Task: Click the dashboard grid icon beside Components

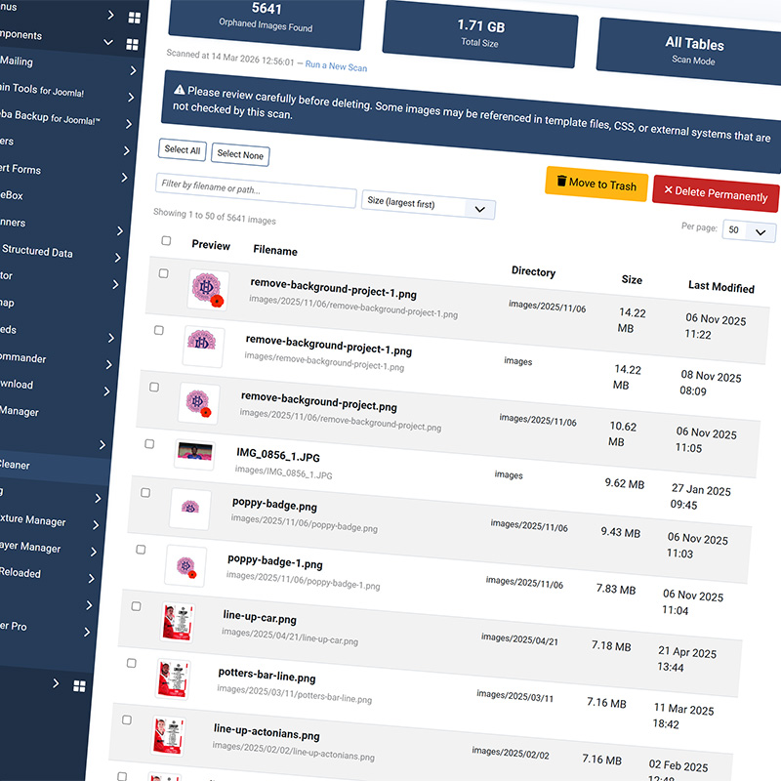Action: tap(133, 44)
